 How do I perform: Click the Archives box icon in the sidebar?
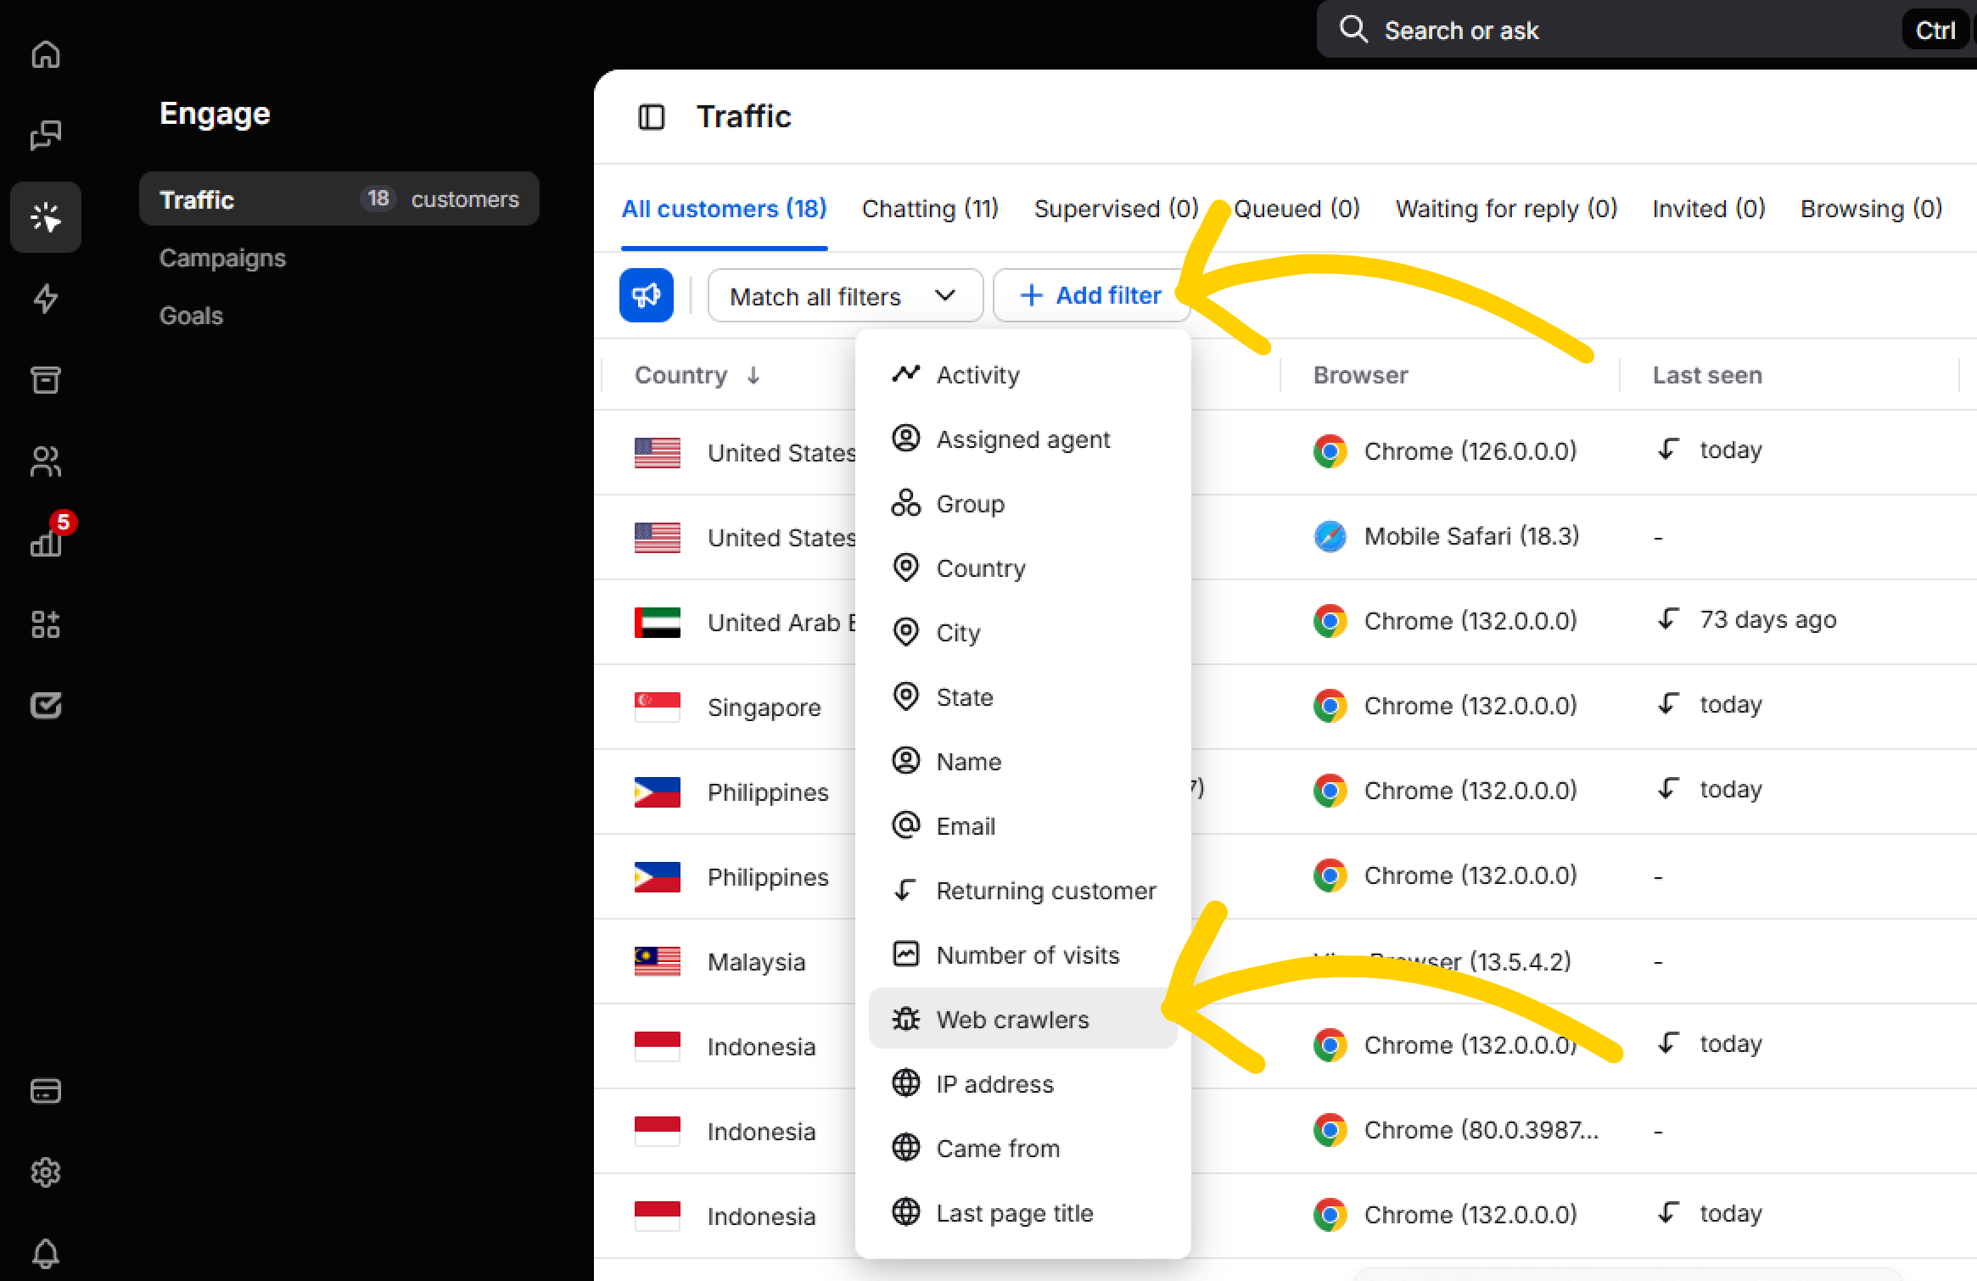click(45, 380)
